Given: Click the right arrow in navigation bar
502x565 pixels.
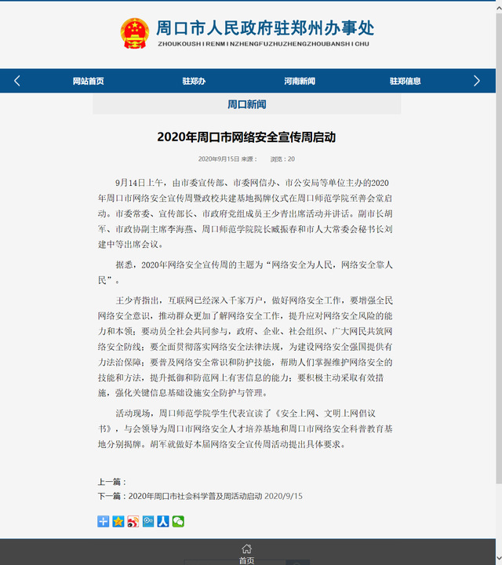Looking at the screenshot, I should [x=477, y=81].
